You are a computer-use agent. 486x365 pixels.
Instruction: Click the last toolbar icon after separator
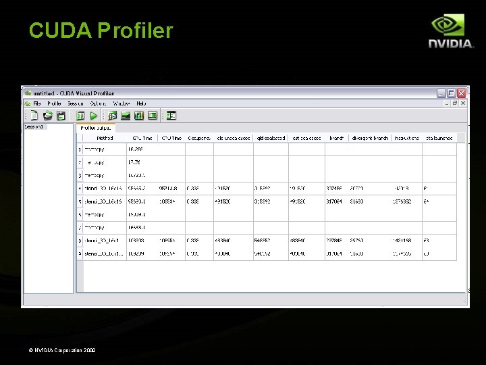(171, 116)
